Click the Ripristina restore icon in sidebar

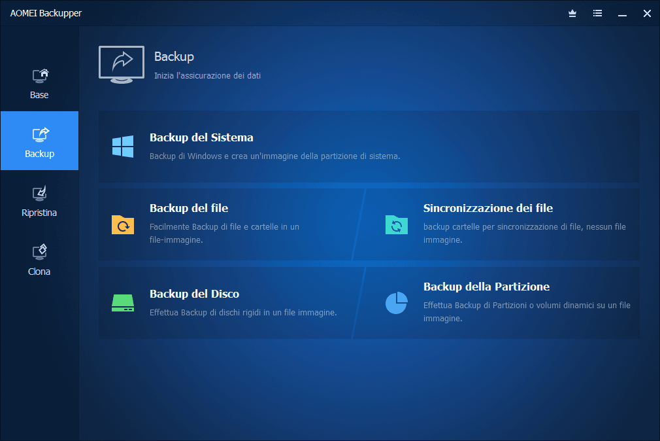40,194
